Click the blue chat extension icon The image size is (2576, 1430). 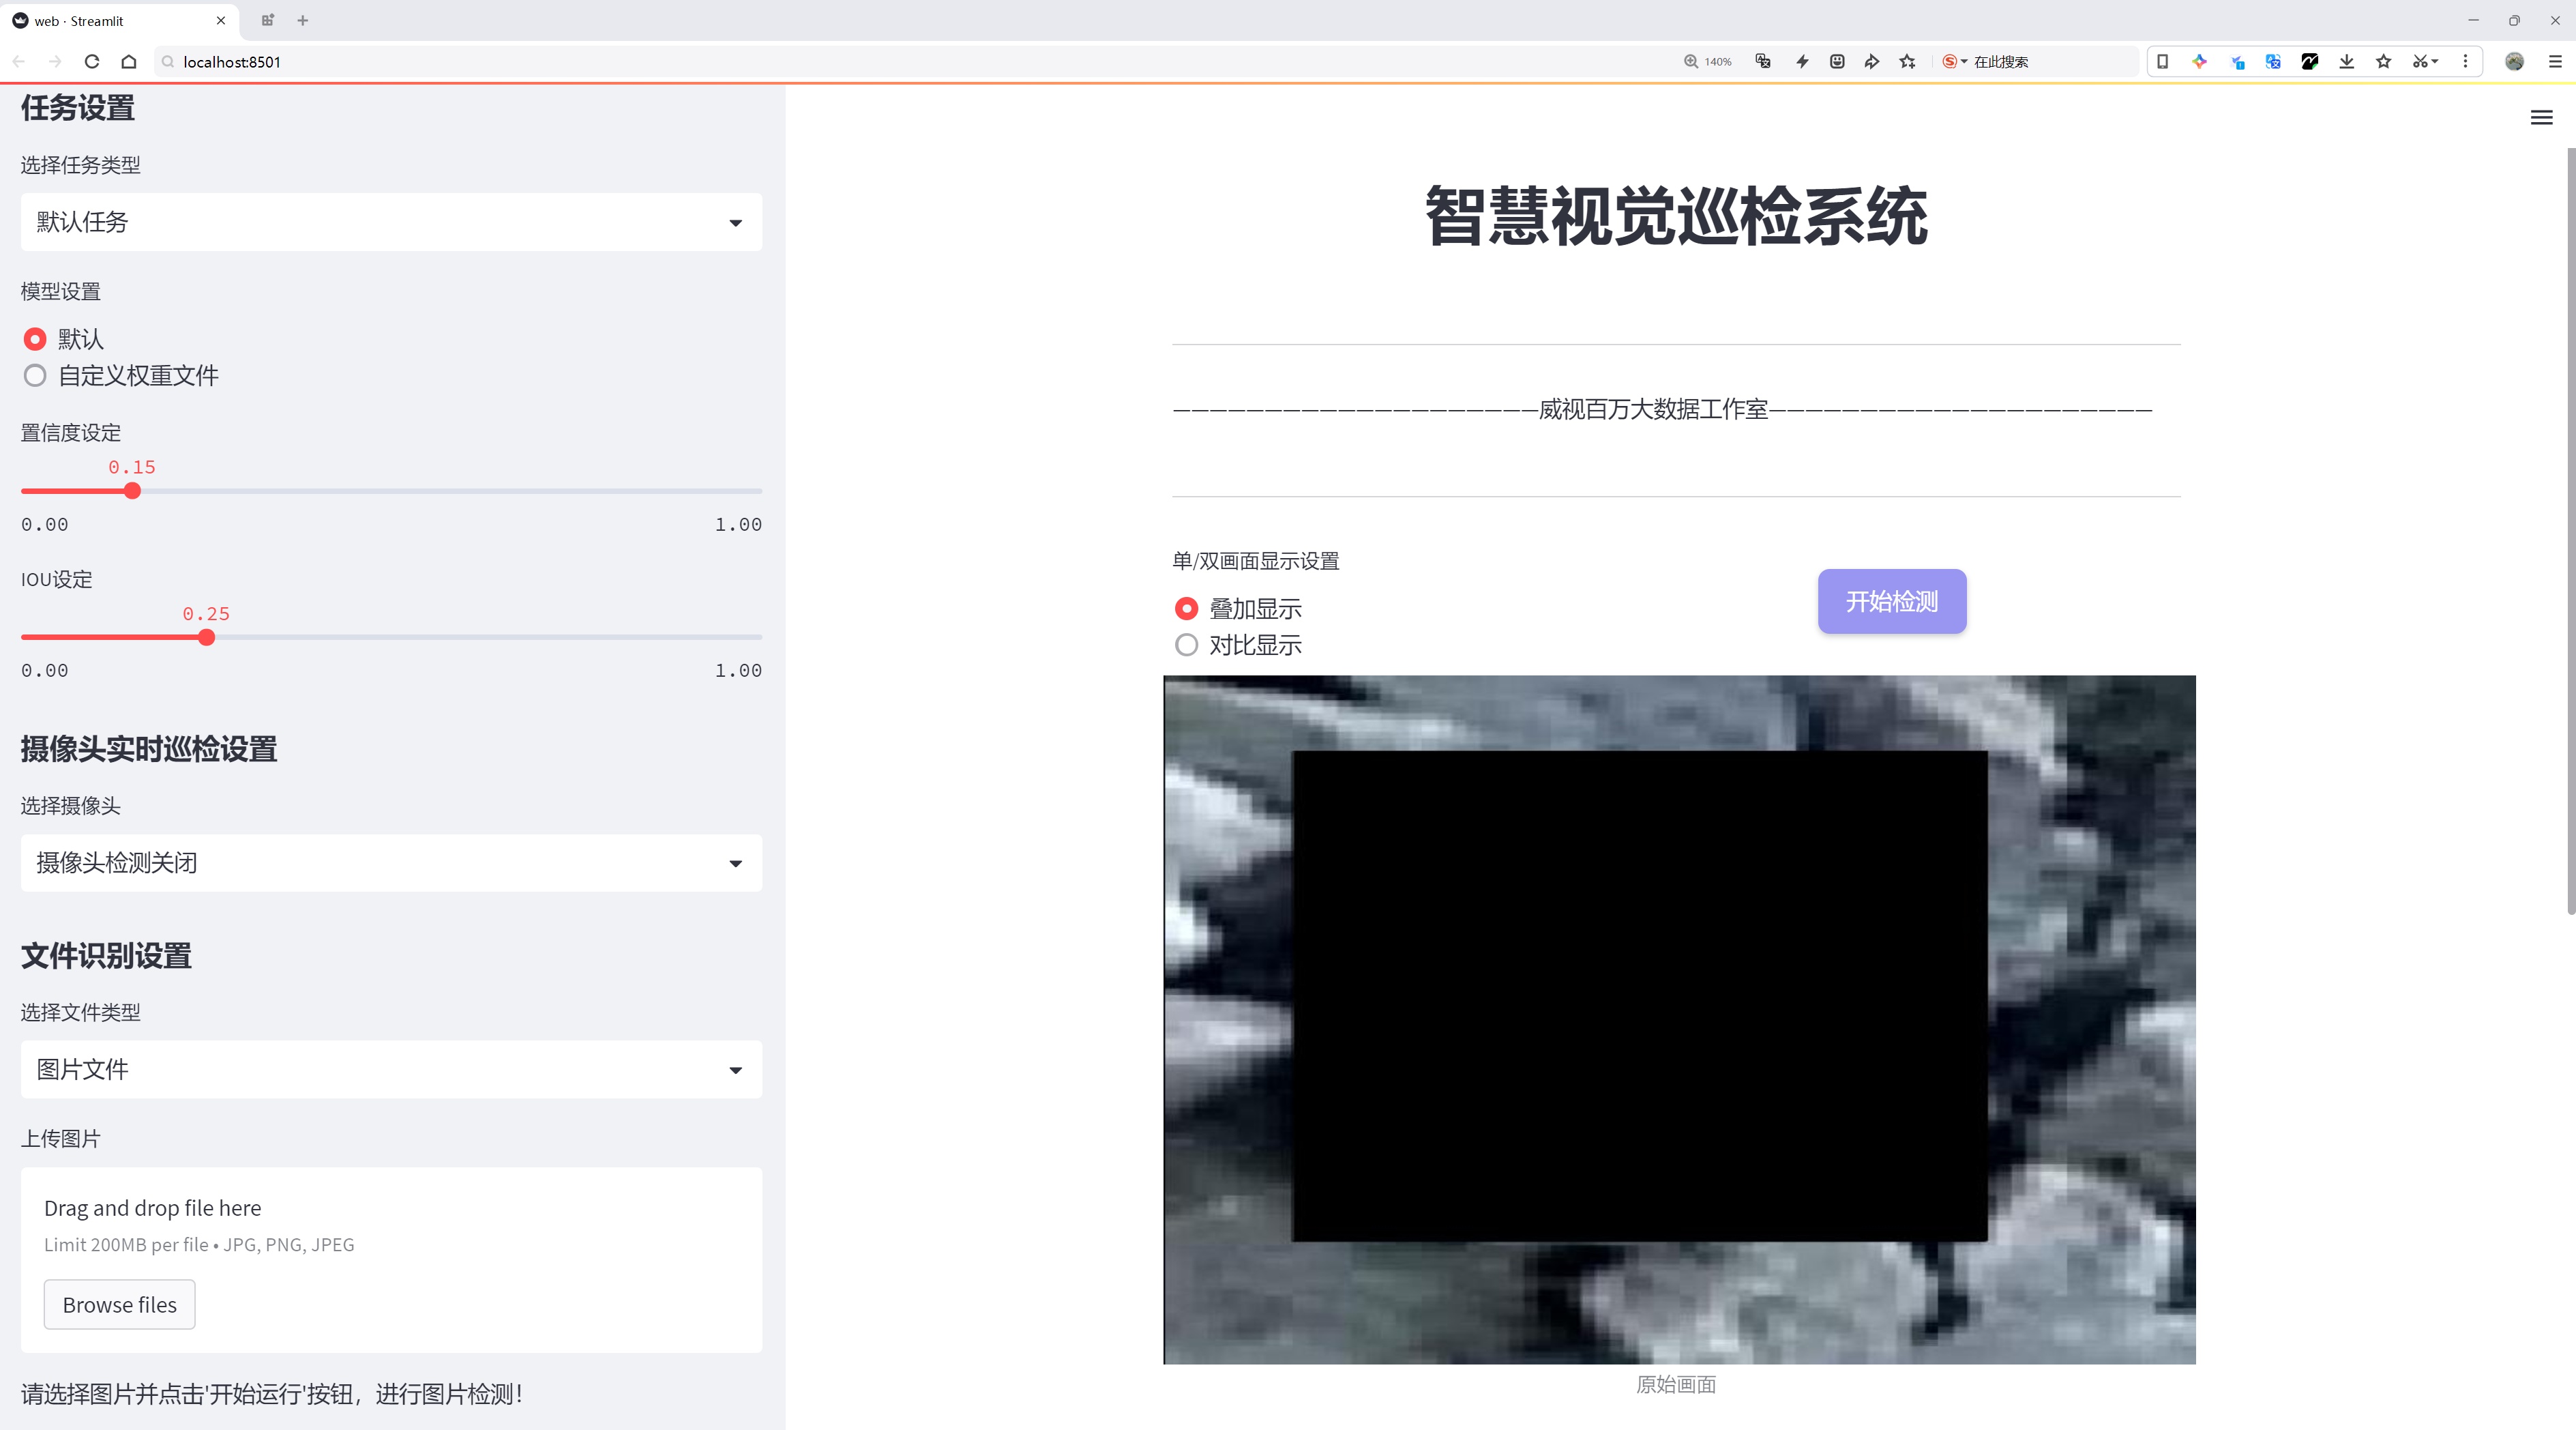click(x=2237, y=62)
